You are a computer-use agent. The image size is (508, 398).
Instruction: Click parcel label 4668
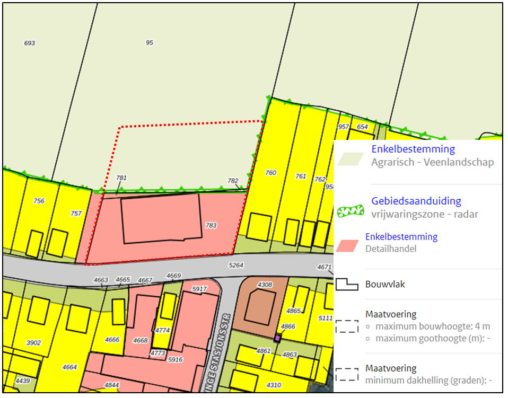coord(141,340)
